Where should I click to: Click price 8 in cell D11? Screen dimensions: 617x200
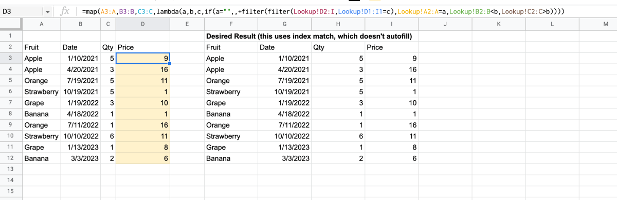[x=142, y=147]
